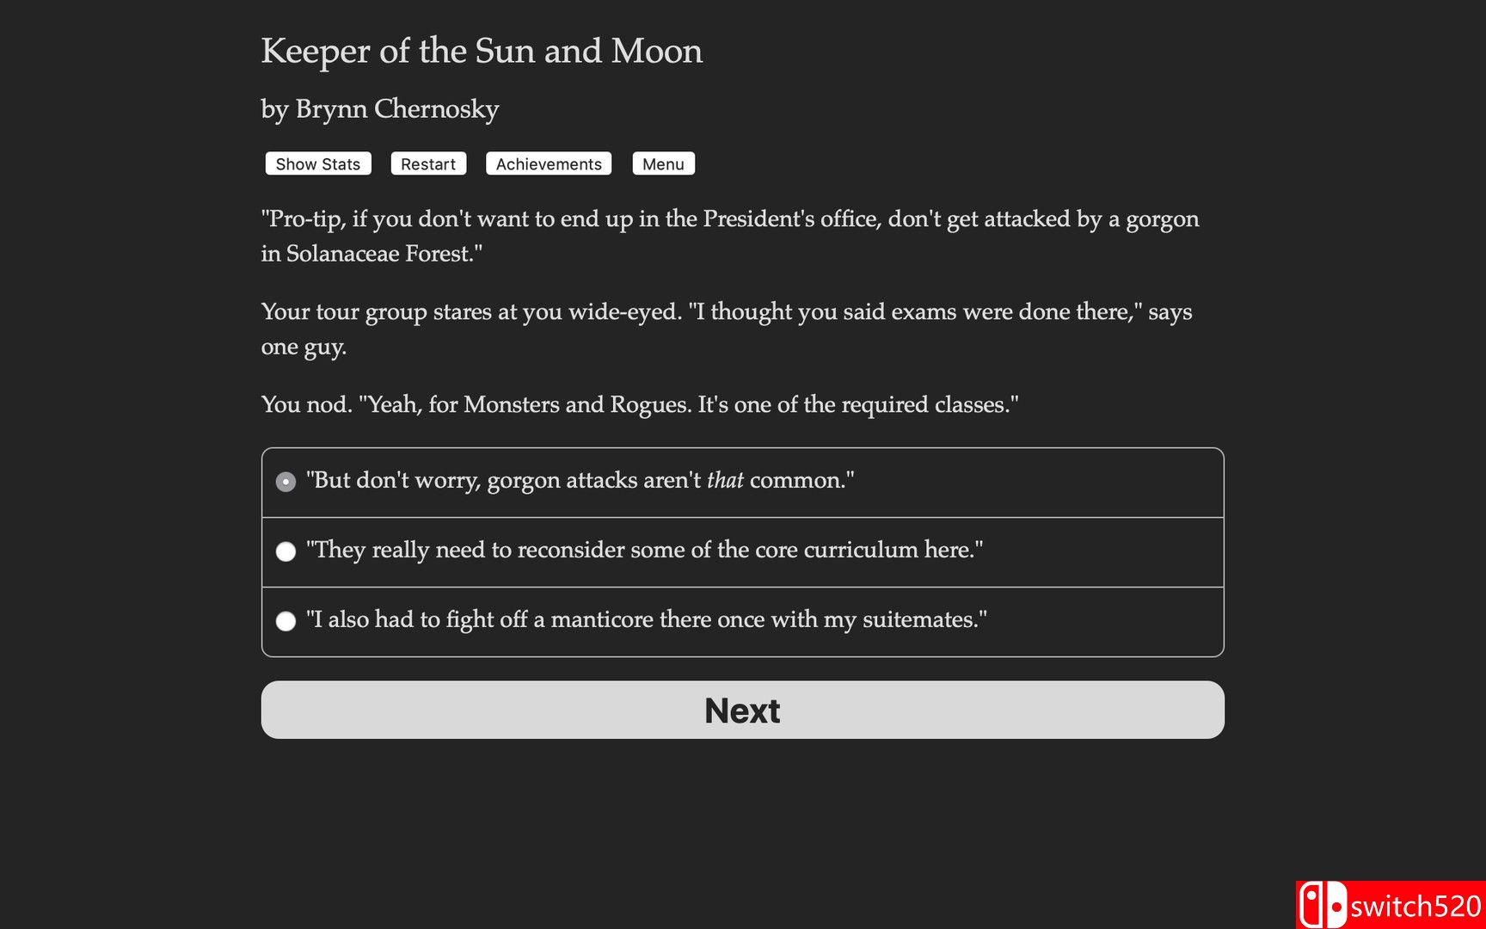Open the Menu button
1486x929 pixels.
click(663, 164)
